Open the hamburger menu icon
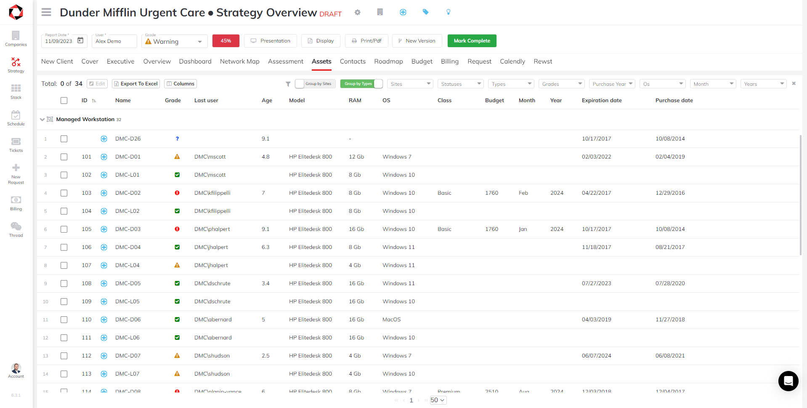The height and width of the screenshot is (408, 807). (x=46, y=12)
